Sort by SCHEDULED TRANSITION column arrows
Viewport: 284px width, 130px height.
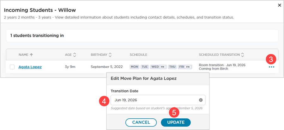click(243, 55)
